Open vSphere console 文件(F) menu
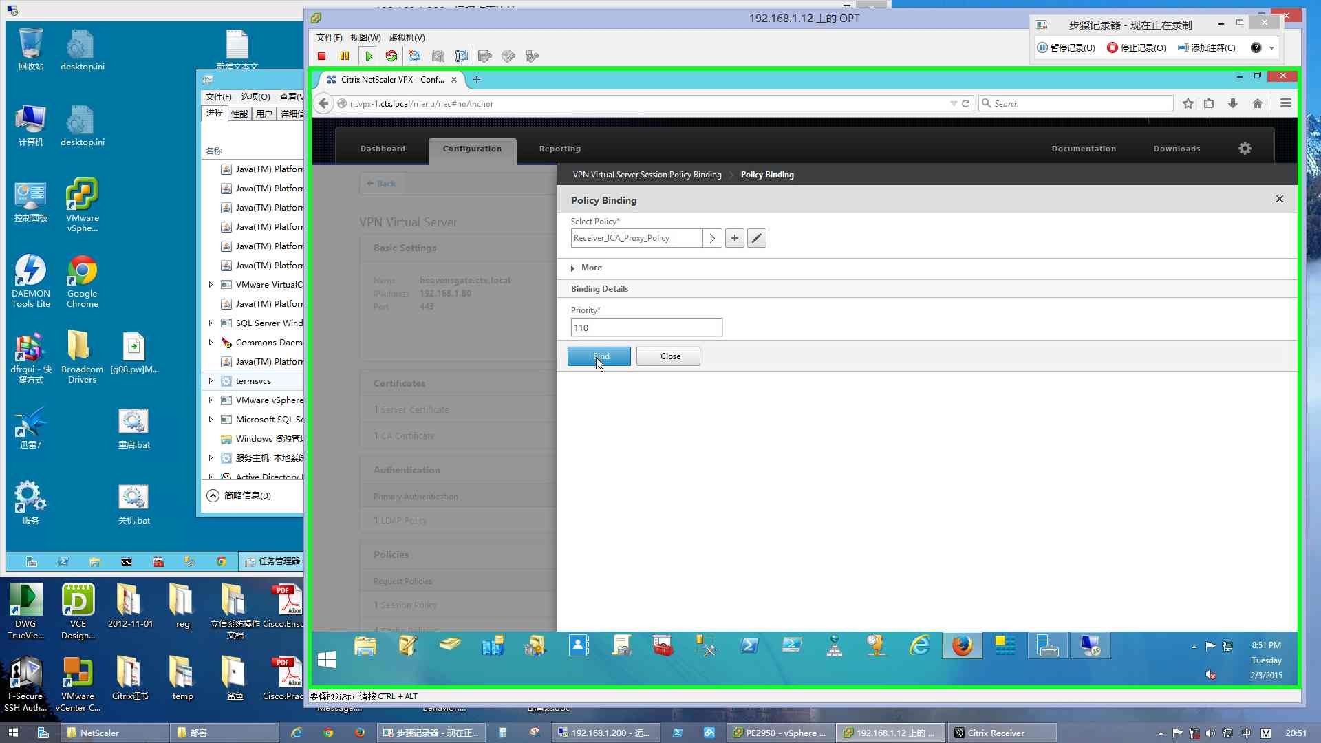The image size is (1321, 743). coord(329,38)
